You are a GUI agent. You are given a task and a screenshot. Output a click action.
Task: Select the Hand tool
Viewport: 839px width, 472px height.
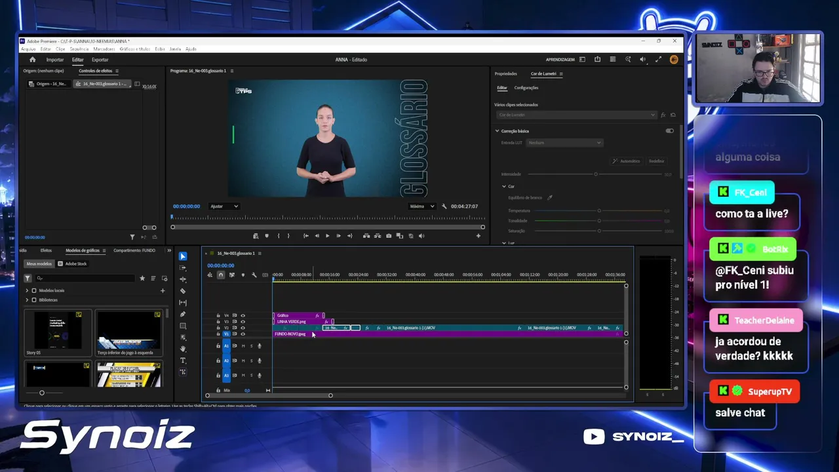[x=183, y=349]
